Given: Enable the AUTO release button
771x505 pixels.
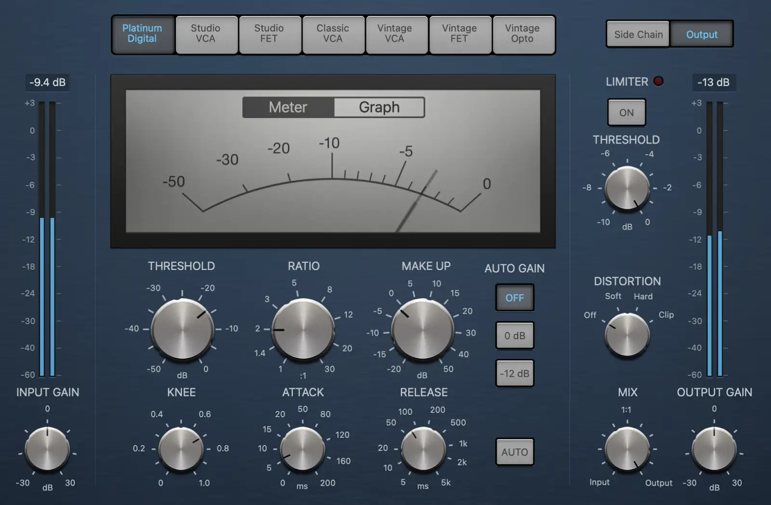Looking at the screenshot, I should (x=515, y=452).
